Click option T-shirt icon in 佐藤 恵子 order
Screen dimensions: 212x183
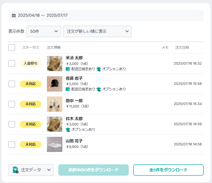pos(99,89)
